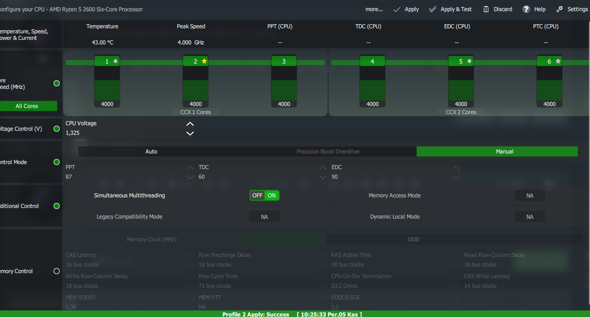Switch Simultaneous Multithreading to OFF
The height and width of the screenshot is (317, 590).
[x=257, y=195]
